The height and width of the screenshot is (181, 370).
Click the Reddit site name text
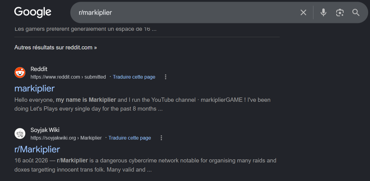tap(39, 69)
